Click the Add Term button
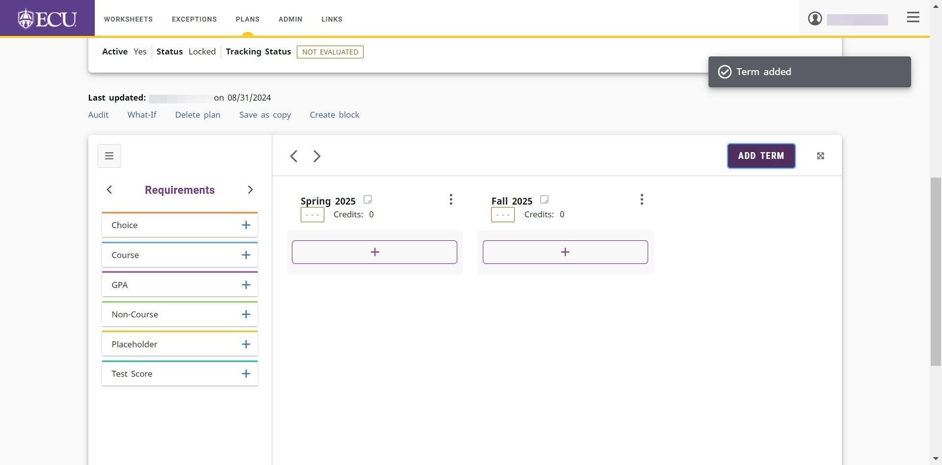 (x=761, y=156)
